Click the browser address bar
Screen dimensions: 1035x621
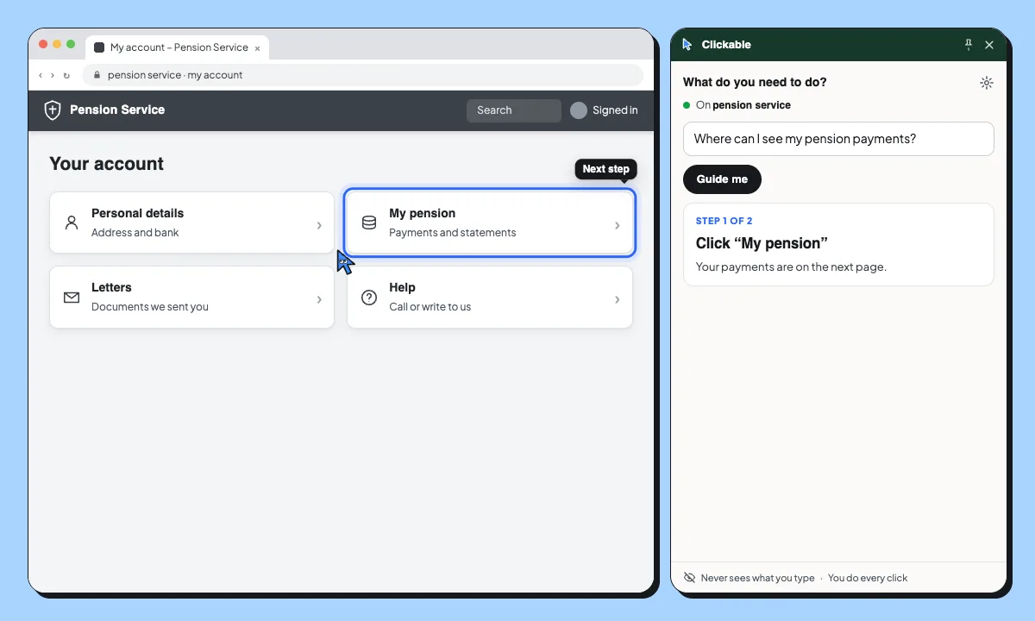click(363, 75)
